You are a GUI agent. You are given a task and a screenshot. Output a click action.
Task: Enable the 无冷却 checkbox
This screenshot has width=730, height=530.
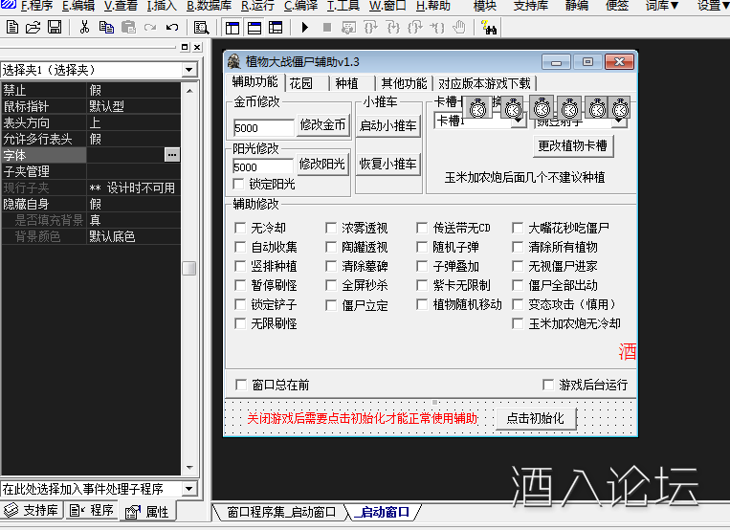tap(241, 229)
